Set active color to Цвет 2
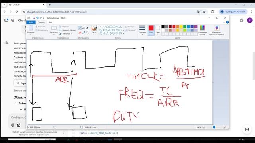This screenshot has height=143, width=255. click(158, 30)
